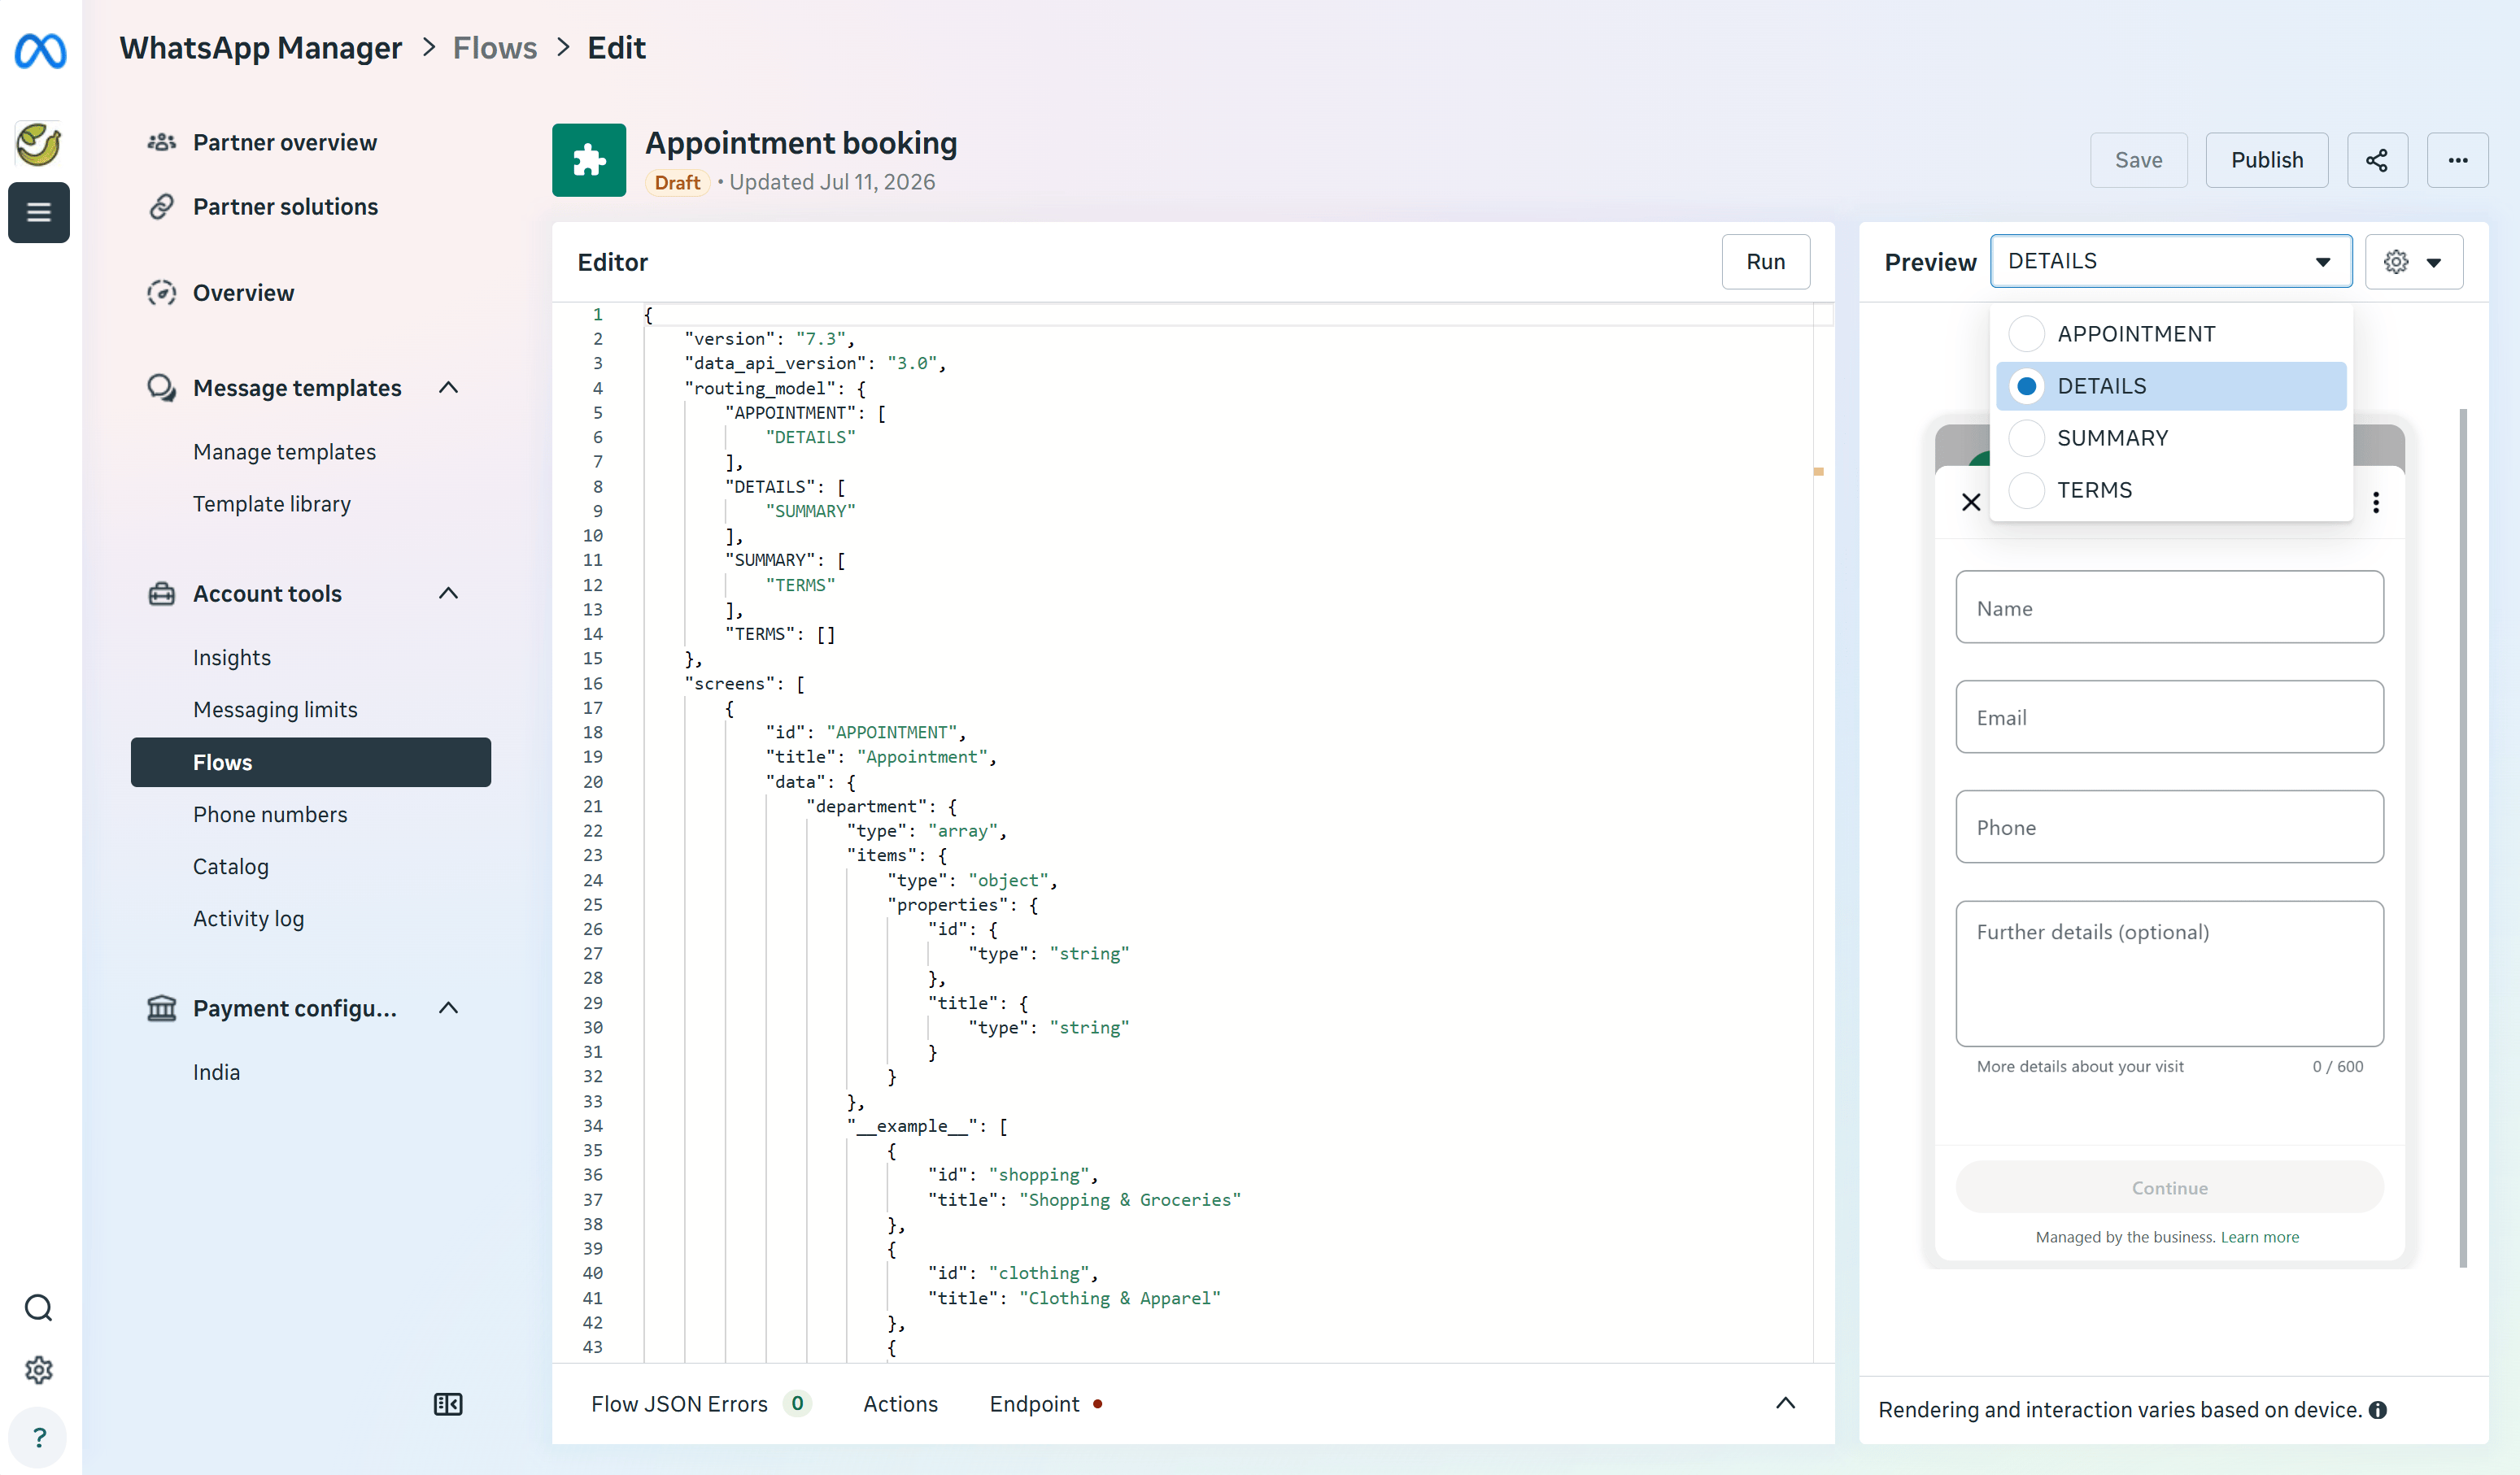The image size is (2520, 1475).
Task: Toggle the hamburger menu icon
Action: (39, 212)
